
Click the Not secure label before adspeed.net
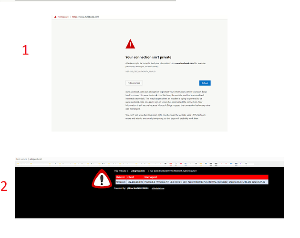click(x=21, y=159)
